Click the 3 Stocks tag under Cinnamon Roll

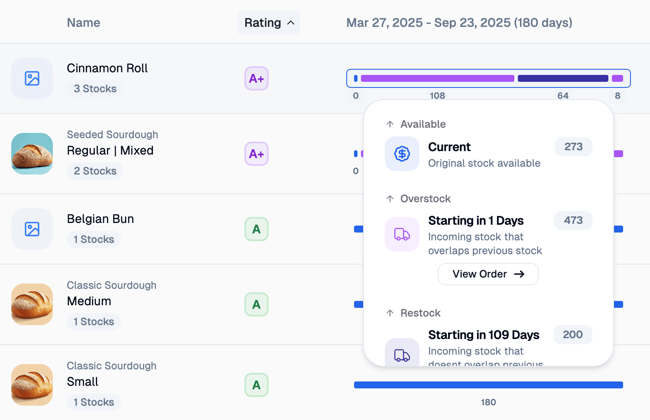(95, 89)
